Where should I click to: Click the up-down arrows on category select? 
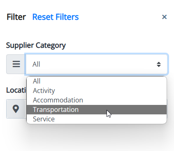pyautogui.click(x=159, y=64)
